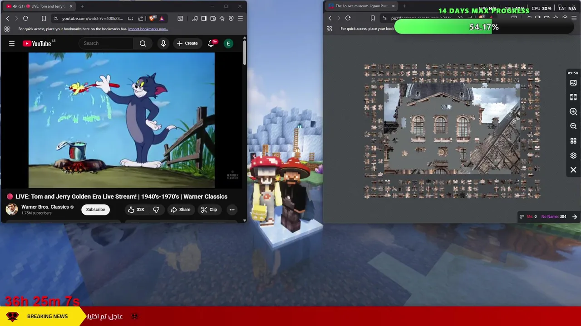The height and width of the screenshot is (326, 581).
Task: Click the Warner Bros. Classics channel avatar
Action: pyautogui.click(x=12, y=209)
